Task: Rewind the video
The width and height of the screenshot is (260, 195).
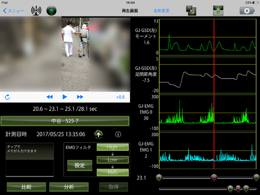Action: point(49,97)
